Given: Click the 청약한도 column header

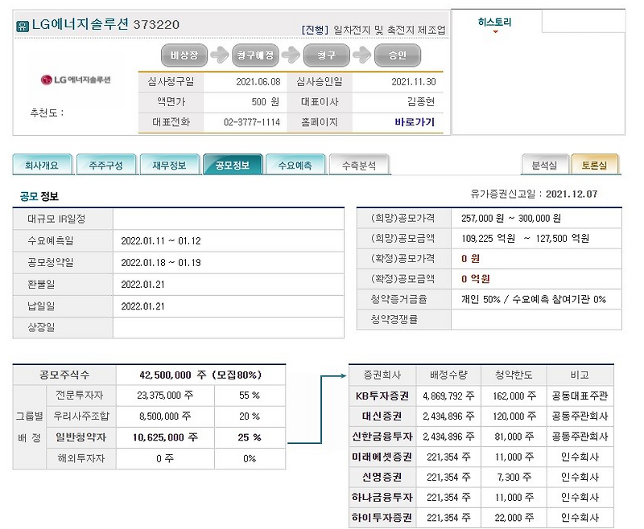Looking at the screenshot, I should click(514, 375).
